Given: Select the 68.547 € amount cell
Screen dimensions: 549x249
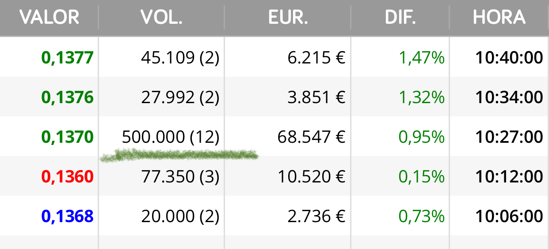Looking at the screenshot, I should tap(311, 138).
